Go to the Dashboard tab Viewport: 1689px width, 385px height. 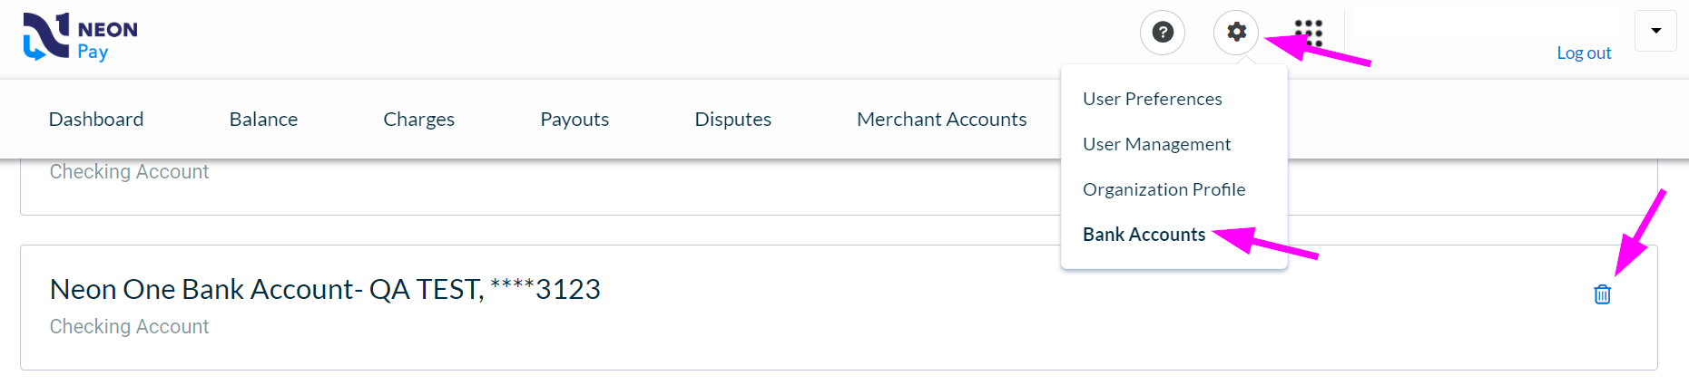click(96, 120)
